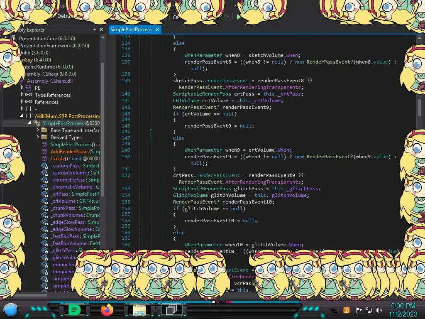
Task: Click AfterRenderingTransparents on code line 139
Action: 263,87
